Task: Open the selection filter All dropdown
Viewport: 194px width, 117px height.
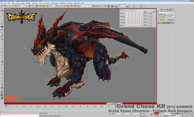Action: (22, 6)
